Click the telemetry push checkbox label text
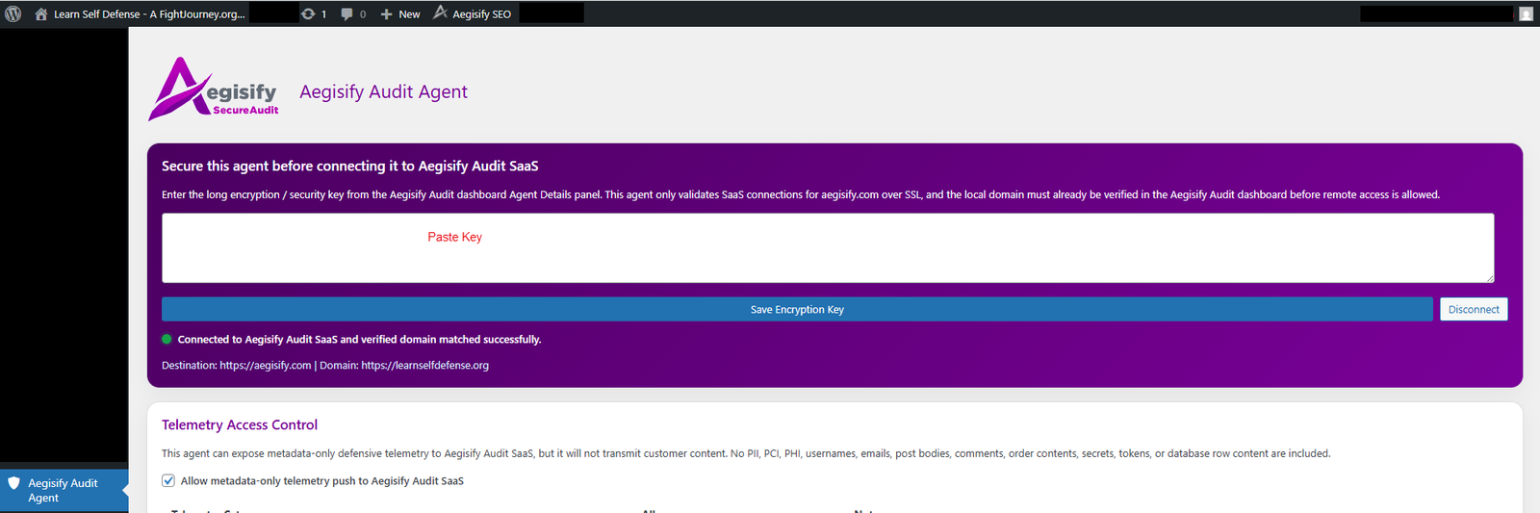This screenshot has width=1540, height=513. (x=321, y=481)
